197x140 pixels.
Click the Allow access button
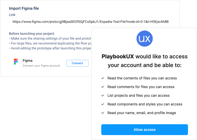(145, 130)
